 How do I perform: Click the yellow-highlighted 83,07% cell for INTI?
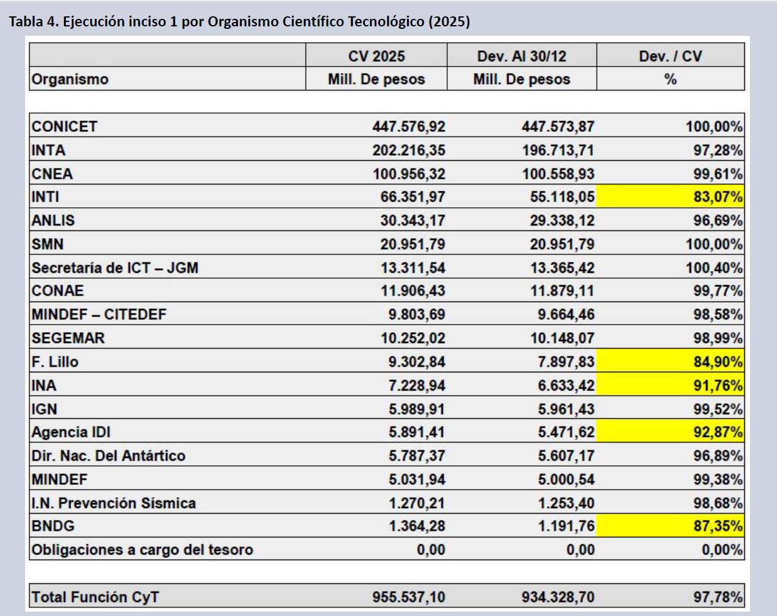pos(670,197)
